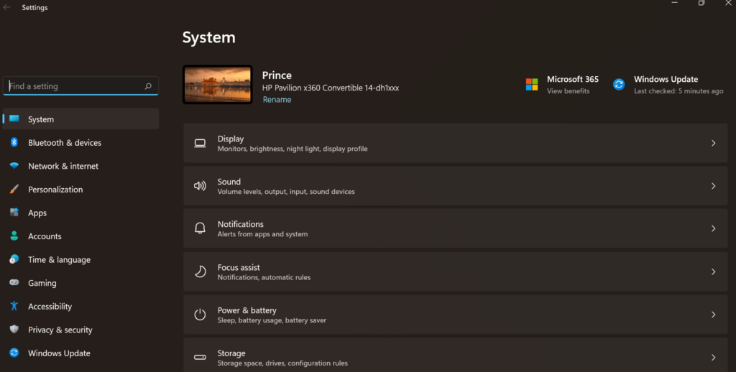Rename the PC using Rename link
This screenshot has height=372, width=736.
point(277,99)
